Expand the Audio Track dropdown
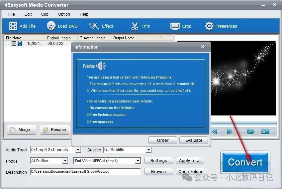This screenshot has width=282, height=189. pos(78,150)
